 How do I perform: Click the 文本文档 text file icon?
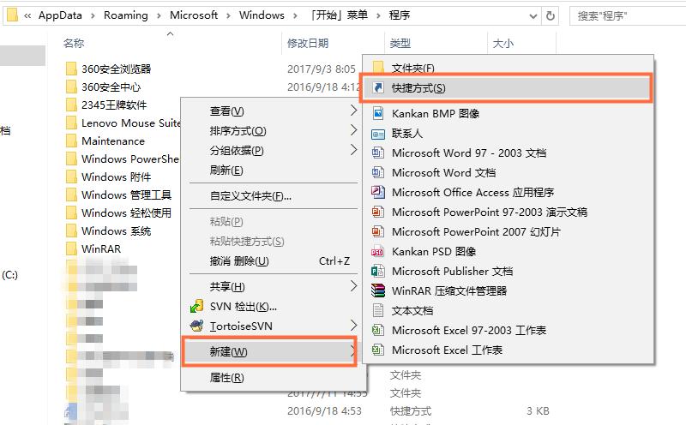pyautogui.click(x=378, y=310)
